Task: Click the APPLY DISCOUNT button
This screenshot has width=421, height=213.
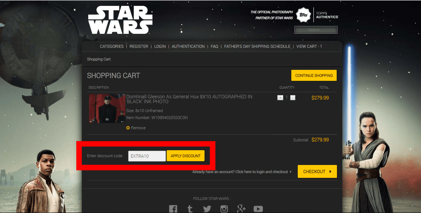Action: 185,156
